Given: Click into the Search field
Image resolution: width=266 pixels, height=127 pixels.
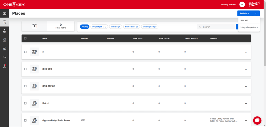Looking at the screenshot, I should [218, 27].
